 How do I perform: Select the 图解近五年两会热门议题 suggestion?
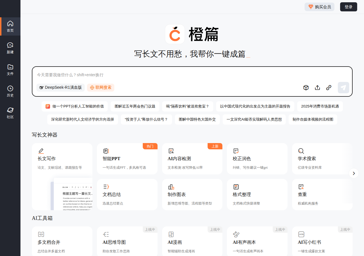coord(135,106)
